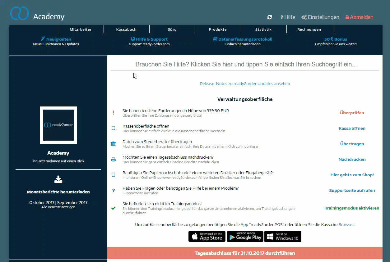Download the September 2017 report

point(72,202)
